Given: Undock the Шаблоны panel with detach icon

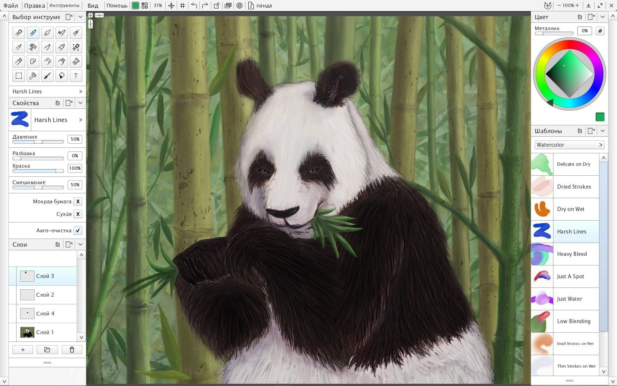Looking at the screenshot, I should [591, 131].
